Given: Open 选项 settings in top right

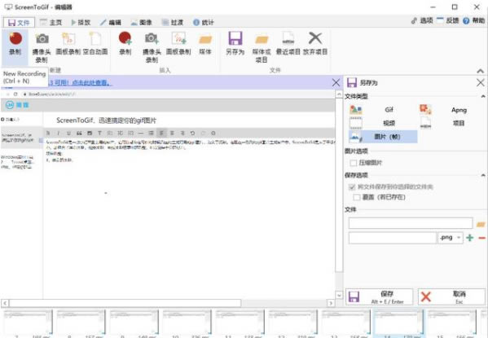Looking at the screenshot, I should [x=422, y=20].
